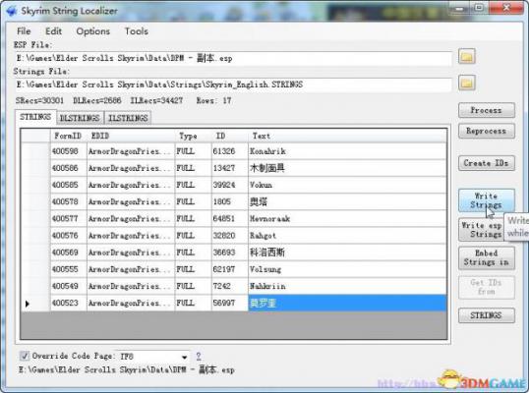Image resolution: width=529 pixels, height=393 pixels.
Task: Sort by Type column header
Action: (x=194, y=136)
